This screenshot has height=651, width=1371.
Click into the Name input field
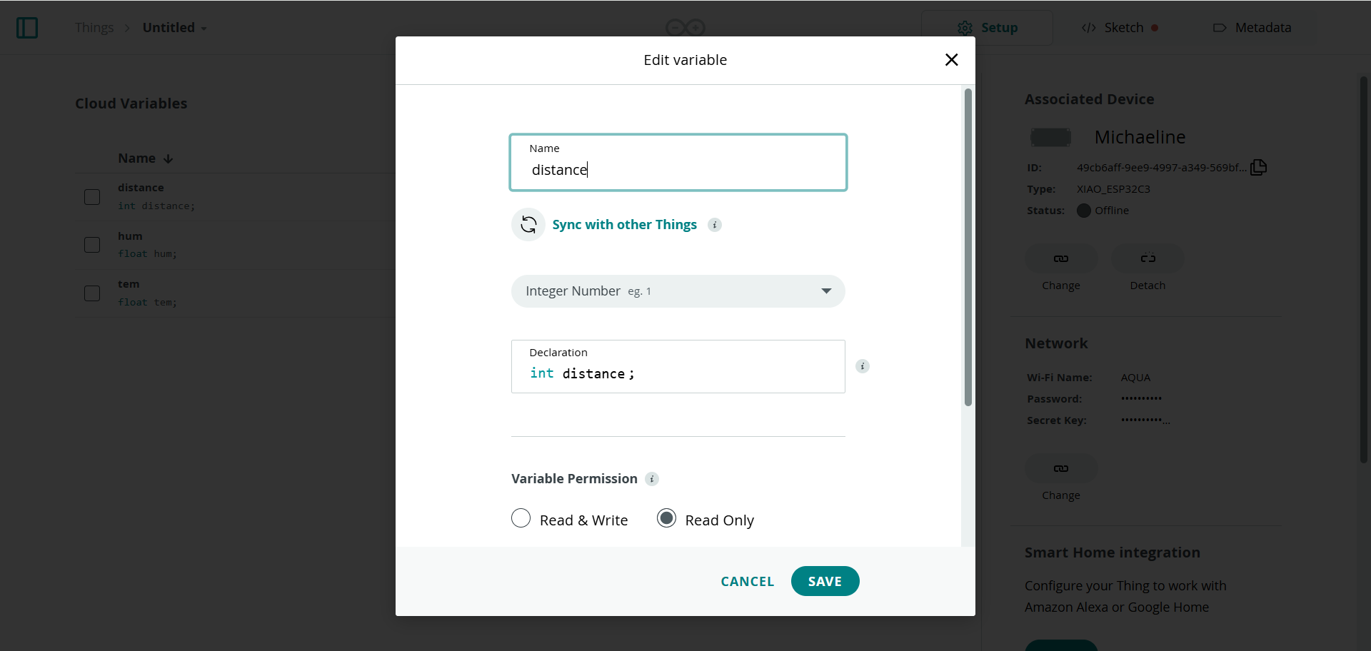pos(678,163)
